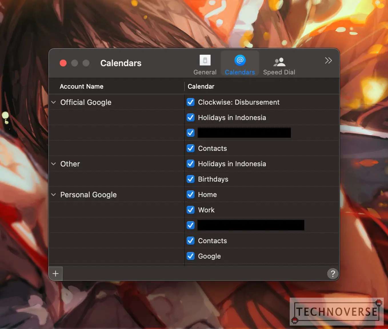
Task: Uncheck the Home calendar
Action: [191, 194]
